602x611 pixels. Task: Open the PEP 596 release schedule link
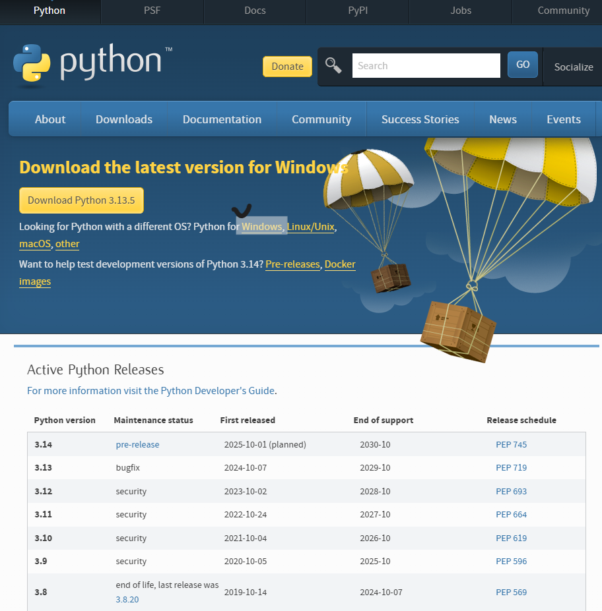(x=511, y=561)
